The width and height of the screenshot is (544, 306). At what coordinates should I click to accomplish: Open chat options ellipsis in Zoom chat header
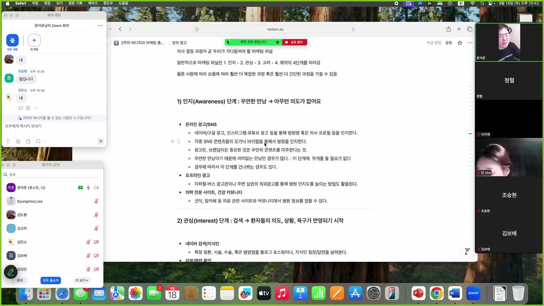(100, 25)
